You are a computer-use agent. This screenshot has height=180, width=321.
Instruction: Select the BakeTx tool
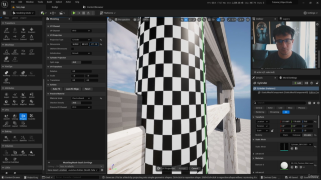pyautogui.click(x=7, y=138)
